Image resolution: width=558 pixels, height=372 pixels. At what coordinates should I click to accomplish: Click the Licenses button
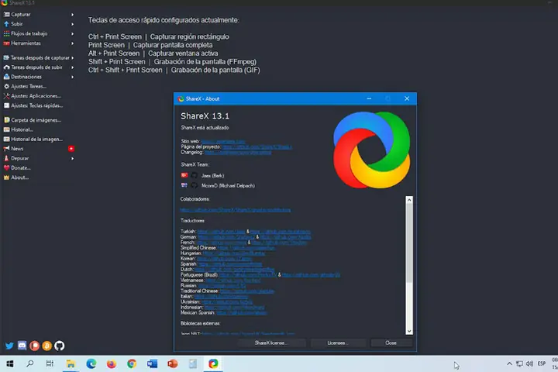[x=338, y=343]
